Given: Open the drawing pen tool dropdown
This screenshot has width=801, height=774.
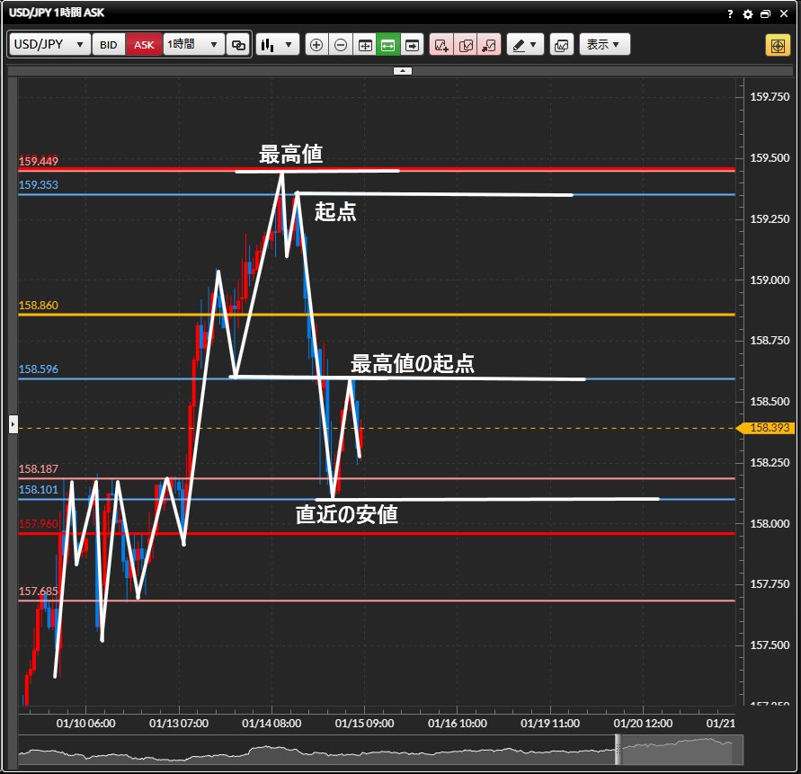Looking at the screenshot, I should coord(525,45).
